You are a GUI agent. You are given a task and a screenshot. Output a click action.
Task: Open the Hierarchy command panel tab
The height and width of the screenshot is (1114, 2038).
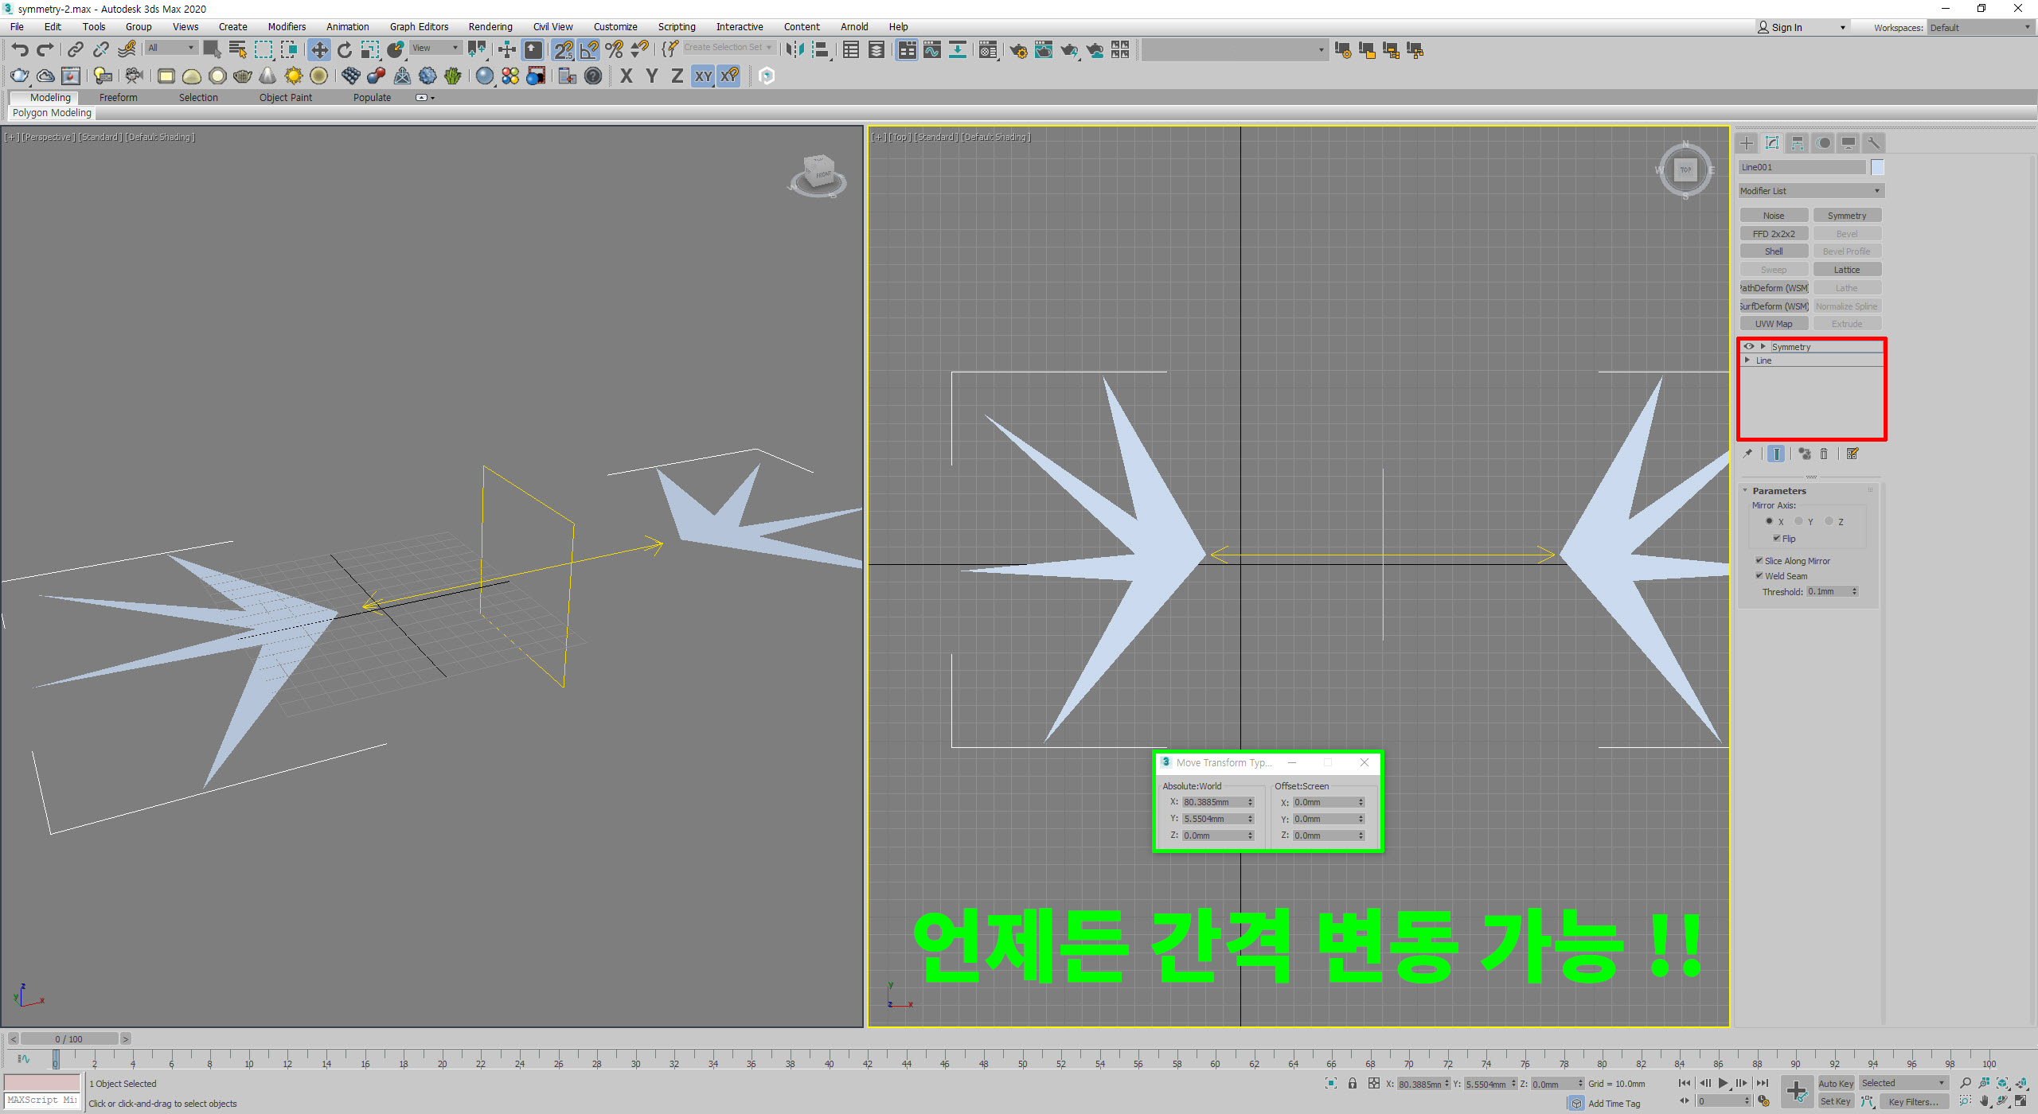point(1797,143)
